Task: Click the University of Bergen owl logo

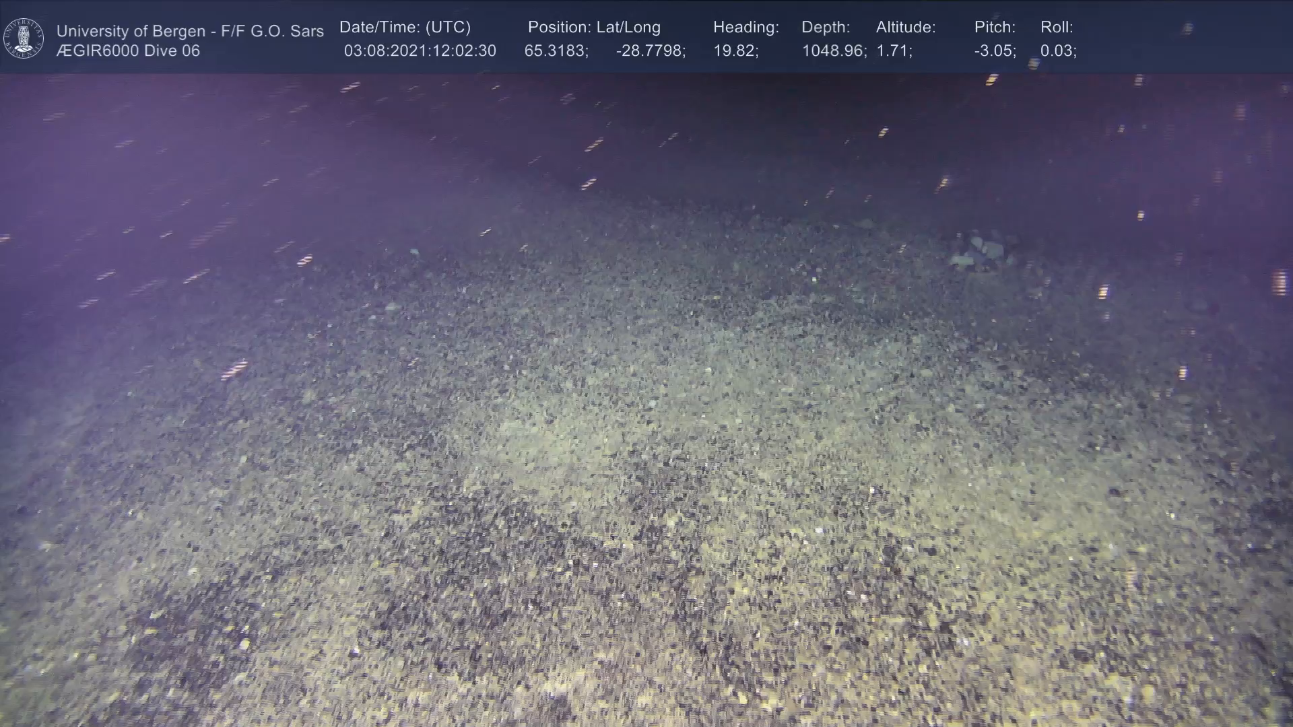Action: coord(24,38)
